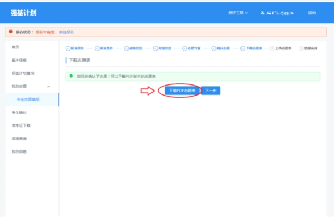Click 退出 to log out
The height and width of the screenshot is (221, 334).
pos(312,13)
